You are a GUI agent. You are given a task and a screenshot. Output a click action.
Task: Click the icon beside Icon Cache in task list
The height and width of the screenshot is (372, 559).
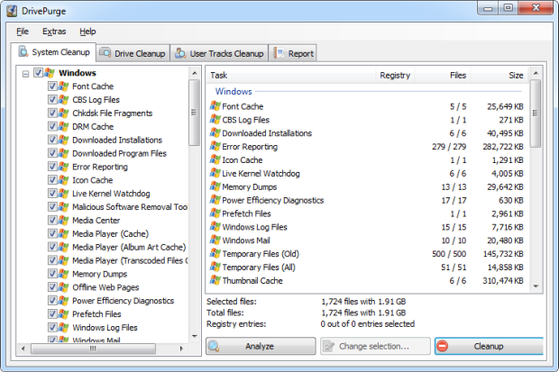215,159
